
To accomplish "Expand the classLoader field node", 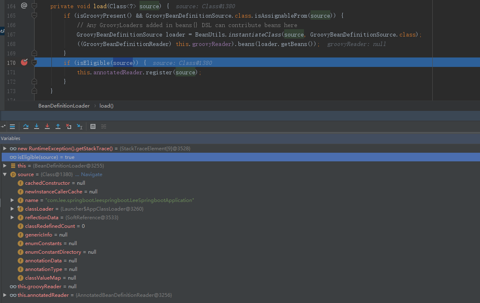I will coord(12,209).
